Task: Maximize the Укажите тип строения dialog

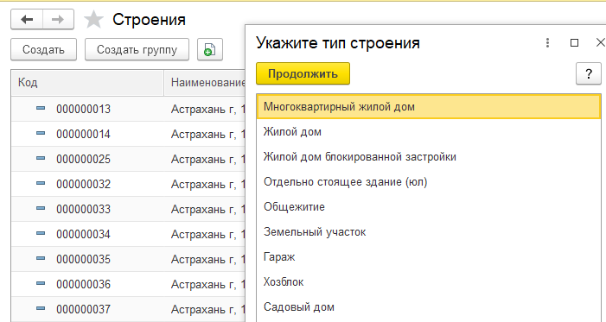Action: pyautogui.click(x=574, y=43)
